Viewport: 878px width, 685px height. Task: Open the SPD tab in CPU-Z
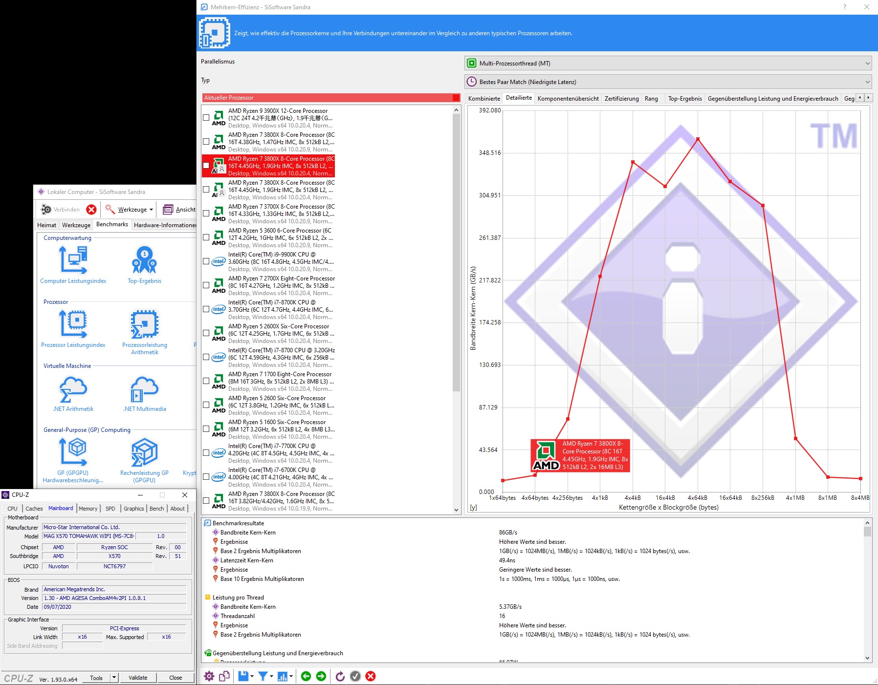110,509
